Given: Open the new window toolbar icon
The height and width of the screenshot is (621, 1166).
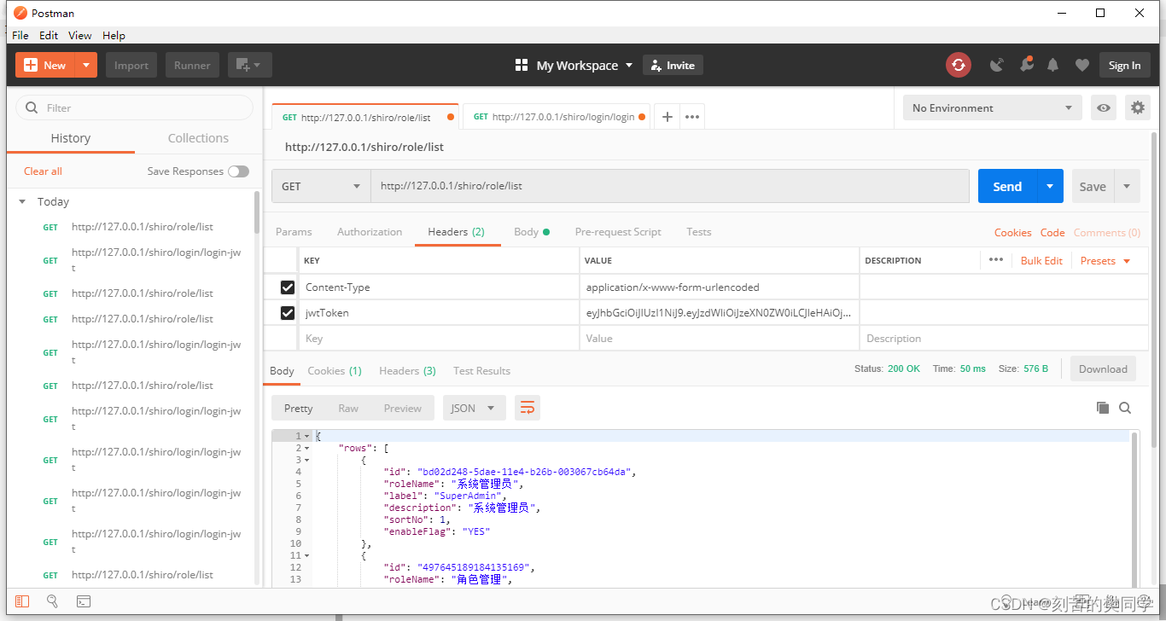Looking at the screenshot, I should pos(250,65).
